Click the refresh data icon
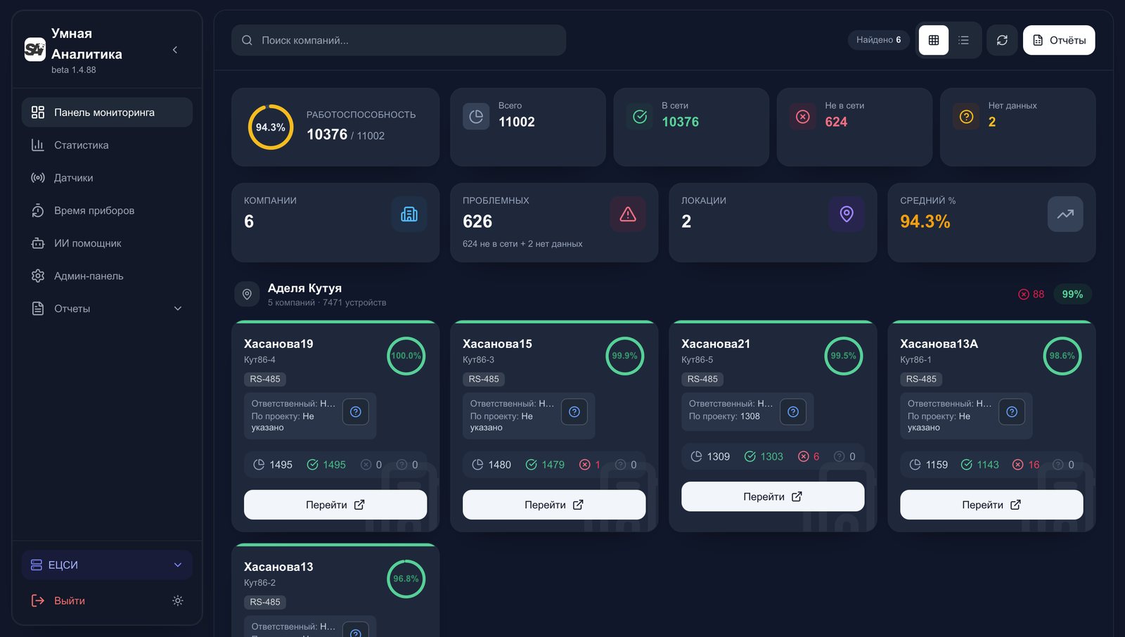Viewport: 1125px width, 637px height. click(1002, 40)
